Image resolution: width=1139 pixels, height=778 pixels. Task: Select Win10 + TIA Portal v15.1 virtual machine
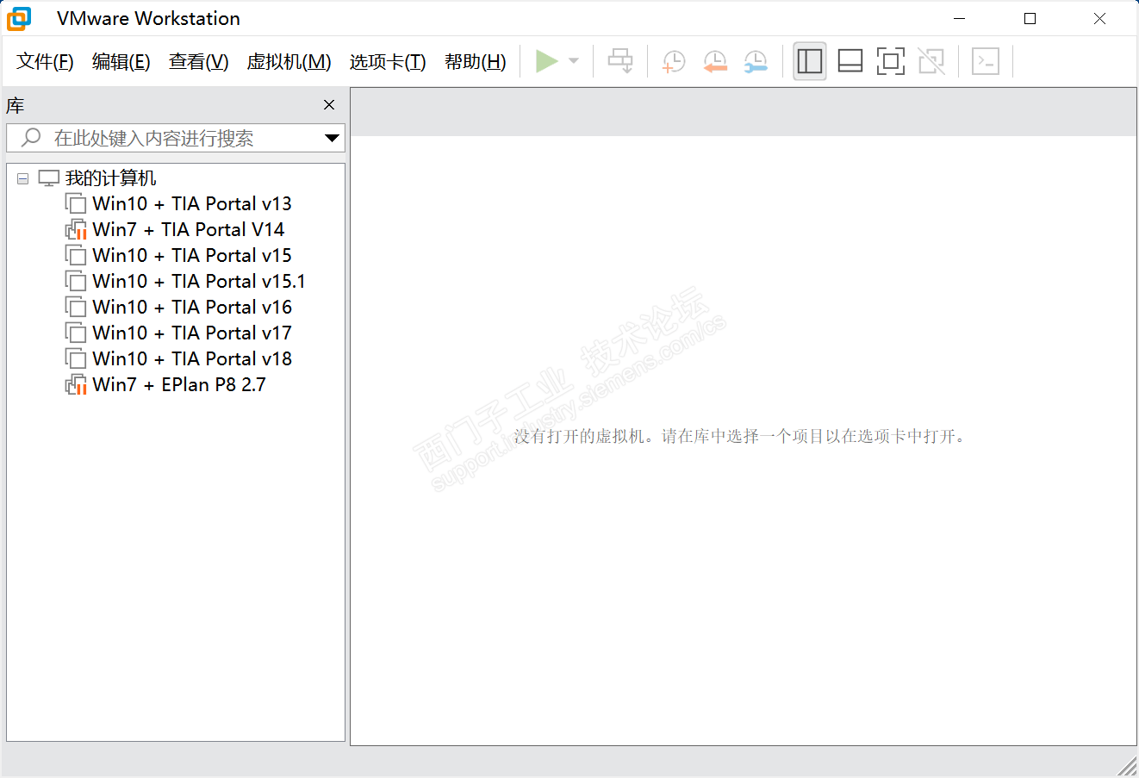pyautogui.click(x=199, y=282)
